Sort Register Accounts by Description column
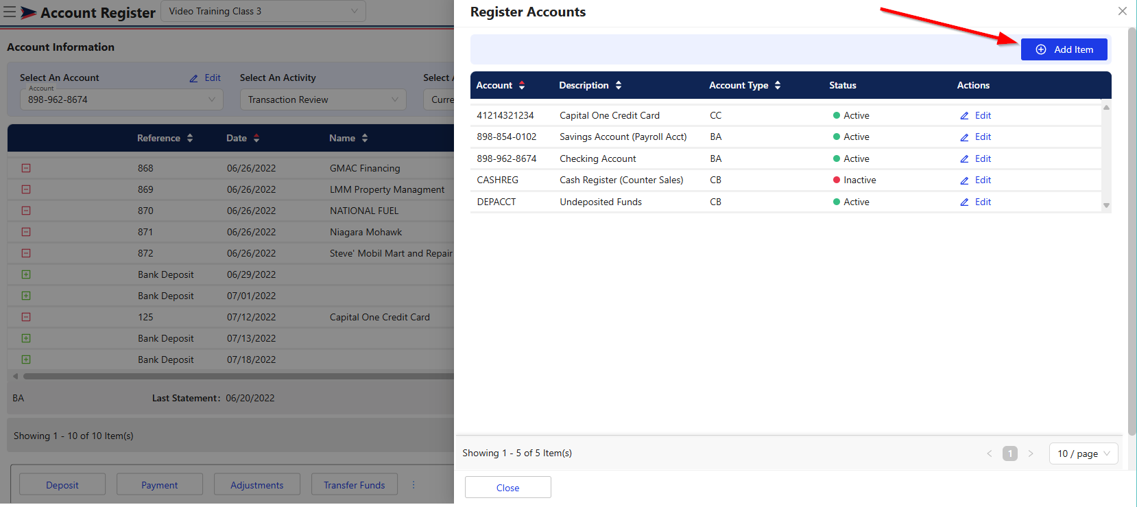Viewport: 1137px width, 507px height. (x=619, y=85)
